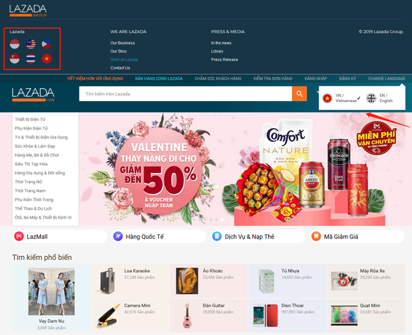Image resolution: width=412 pixels, height=335 pixels.
Task: Select EN / English language option
Action: [380, 98]
